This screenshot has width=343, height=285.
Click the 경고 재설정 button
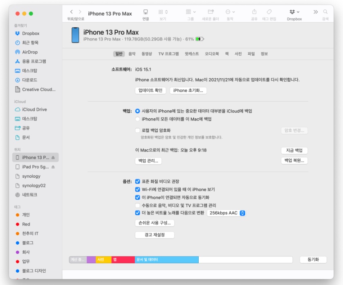coord(155,235)
